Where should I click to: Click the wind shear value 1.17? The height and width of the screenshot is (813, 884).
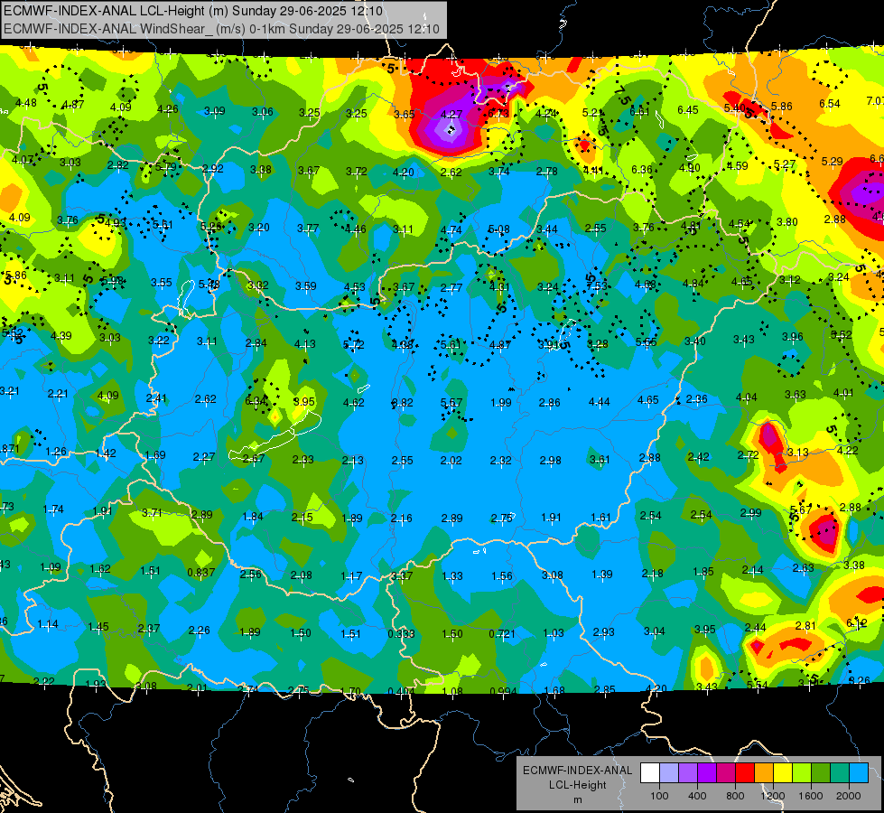tap(352, 576)
